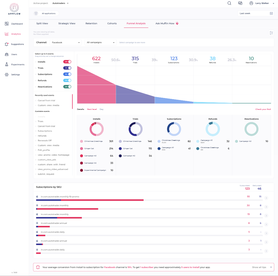This screenshot has width=278, height=276.
Task: Click the Check your RoA link
Action: 263,109
